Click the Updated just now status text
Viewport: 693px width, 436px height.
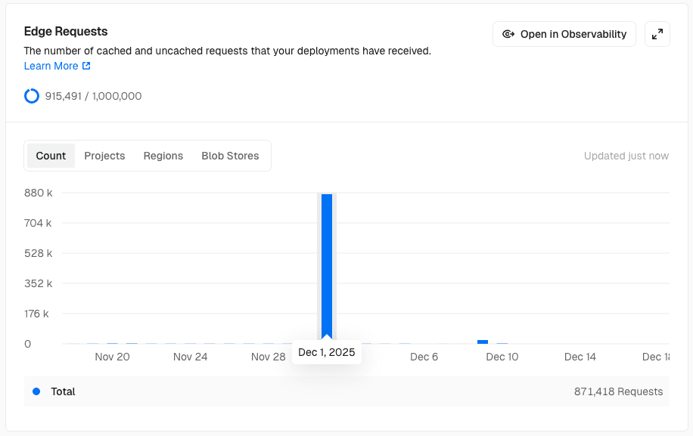(626, 156)
